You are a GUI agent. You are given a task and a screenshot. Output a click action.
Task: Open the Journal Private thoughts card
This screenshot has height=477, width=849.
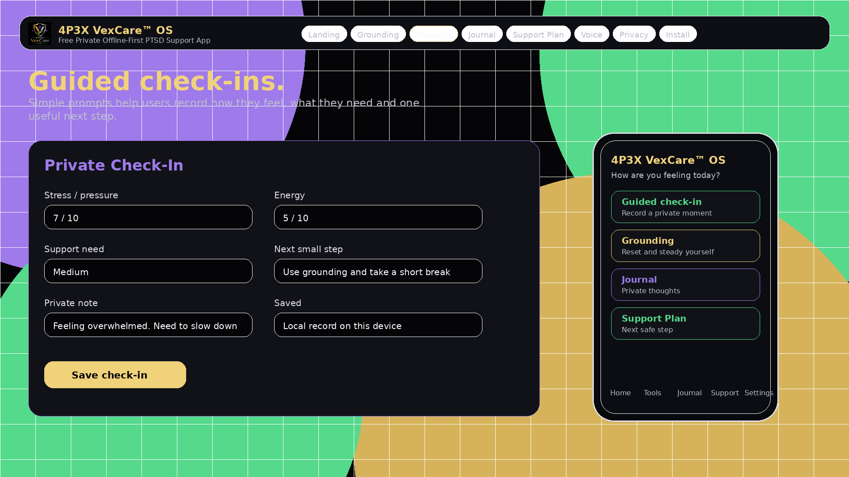click(685, 284)
